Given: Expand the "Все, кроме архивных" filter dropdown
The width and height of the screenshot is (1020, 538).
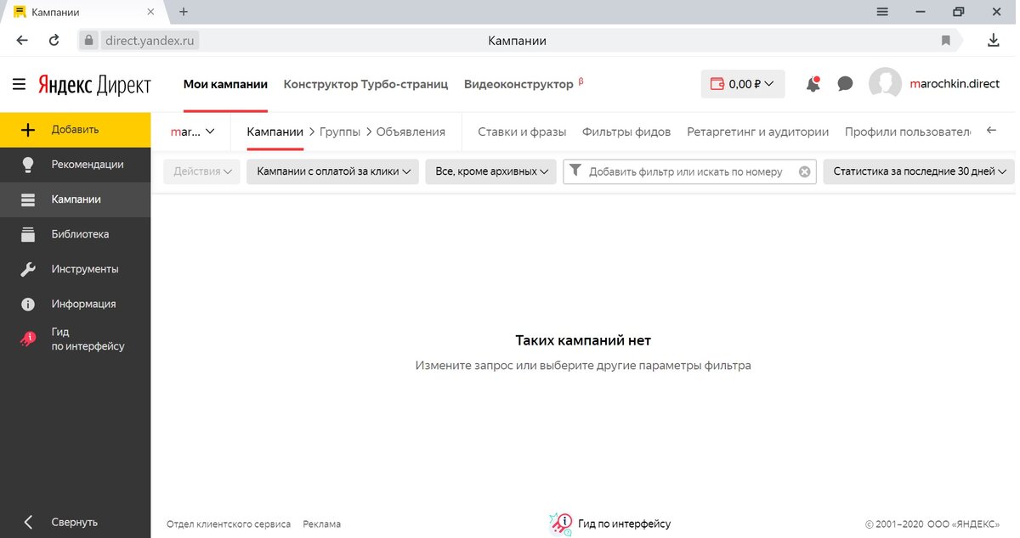Looking at the screenshot, I should 490,171.
